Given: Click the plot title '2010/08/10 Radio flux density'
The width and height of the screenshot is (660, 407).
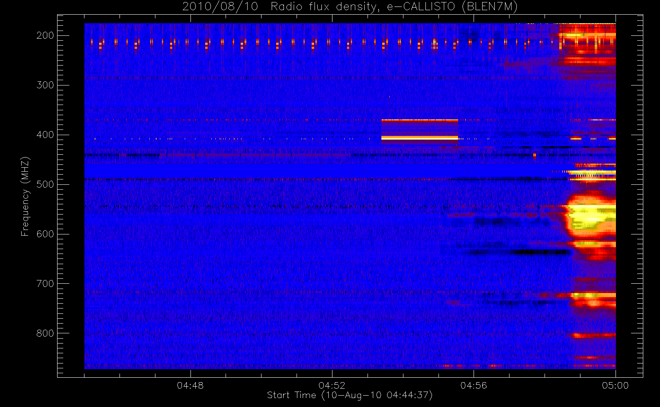Looking at the screenshot, I should 350,7.
